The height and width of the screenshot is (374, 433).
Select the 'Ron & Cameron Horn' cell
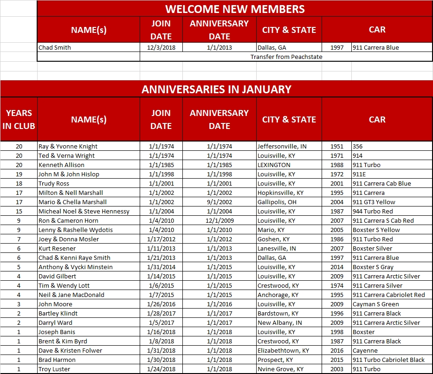pos(89,220)
